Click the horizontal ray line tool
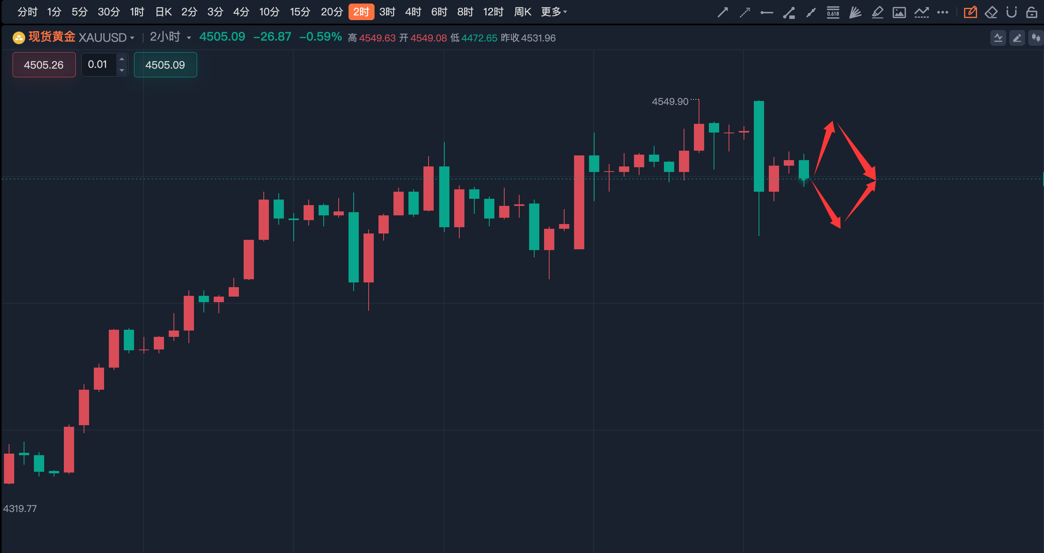The width and height of the screenshot is (1044, 553). point(766,12)
